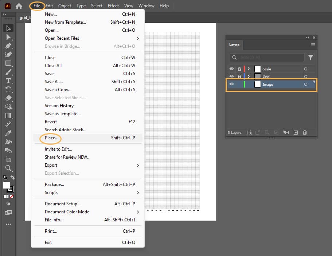Pick the Eyedropper tool
The width and height of the screenshot is (332, 256).
[8, 133]
